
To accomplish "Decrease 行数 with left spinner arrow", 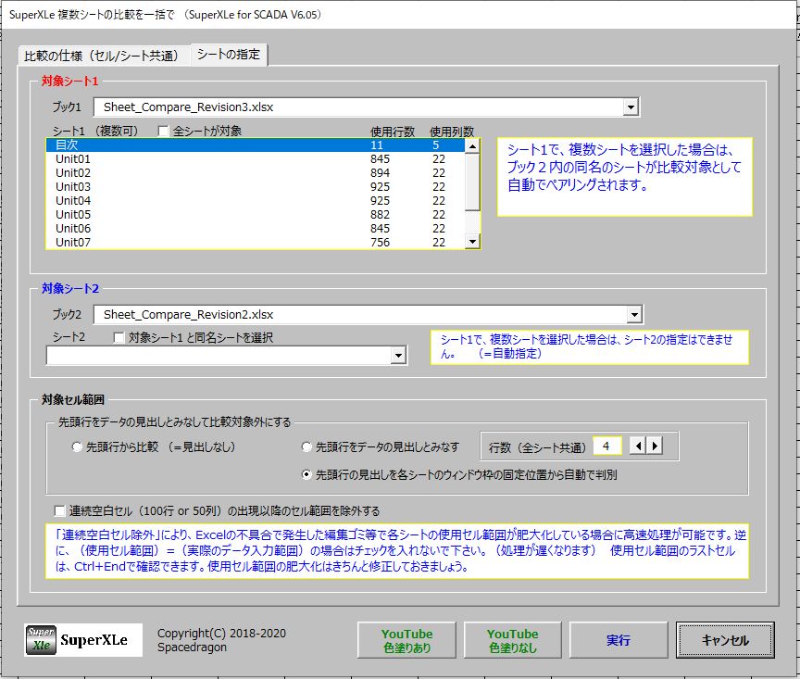I will coord(638,446).
